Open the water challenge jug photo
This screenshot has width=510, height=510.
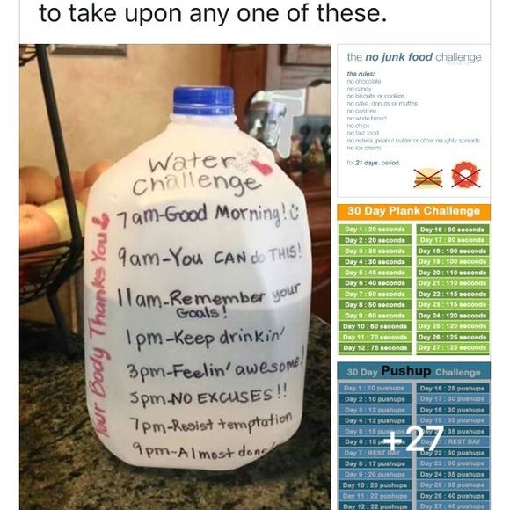[175, 277]
